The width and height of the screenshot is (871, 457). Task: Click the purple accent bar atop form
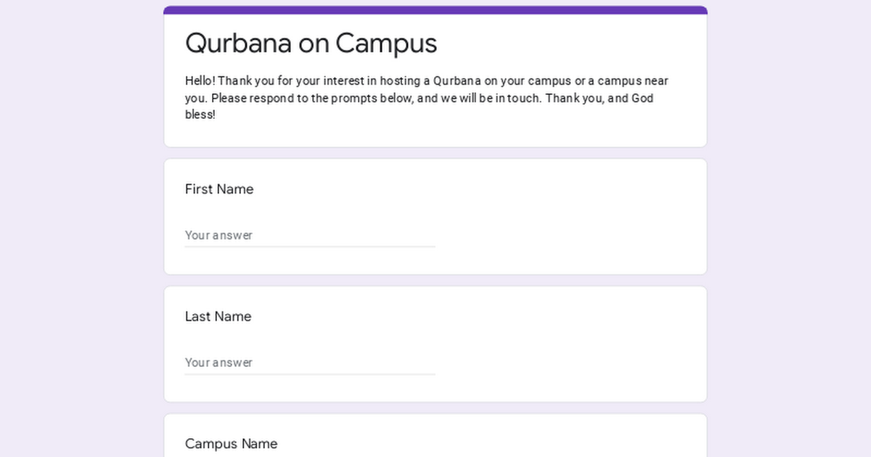435,10
